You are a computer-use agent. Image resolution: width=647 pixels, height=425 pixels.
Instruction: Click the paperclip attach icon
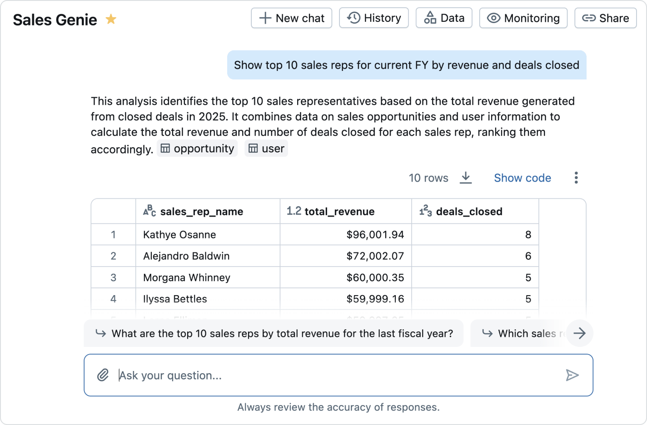tap(103, 375)
